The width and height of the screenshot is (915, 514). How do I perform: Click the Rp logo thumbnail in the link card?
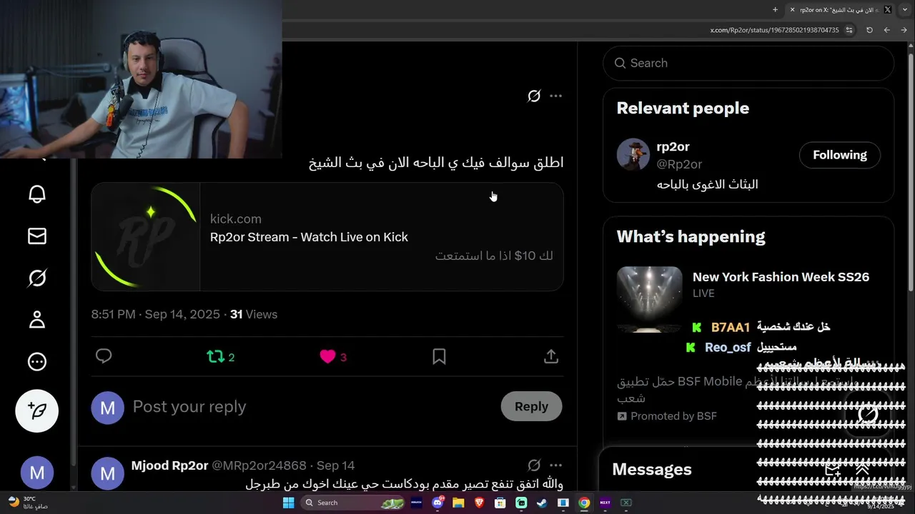146,237
